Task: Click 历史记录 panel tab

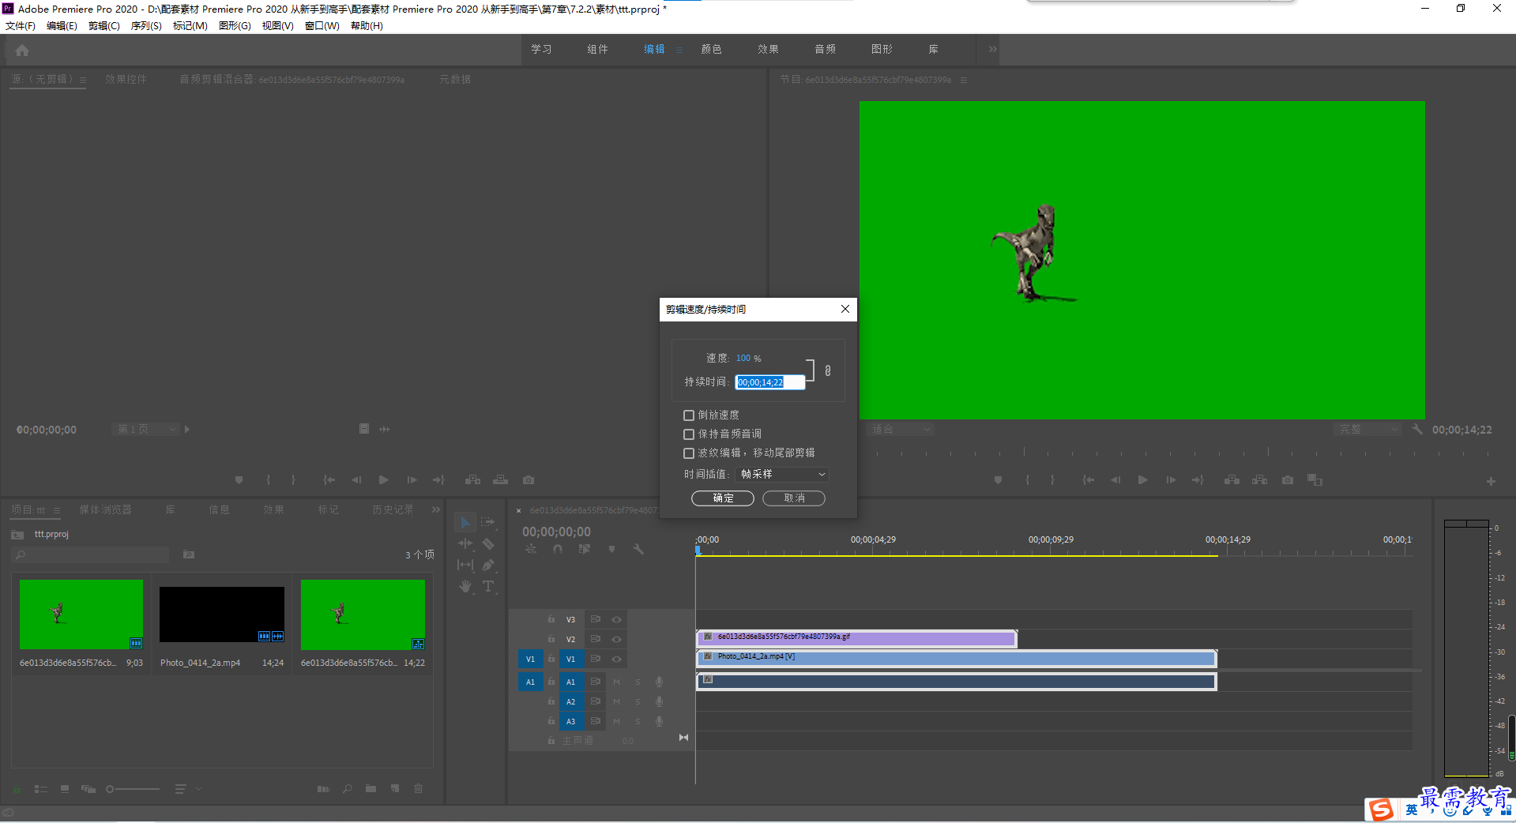Action: coord(393,510)
